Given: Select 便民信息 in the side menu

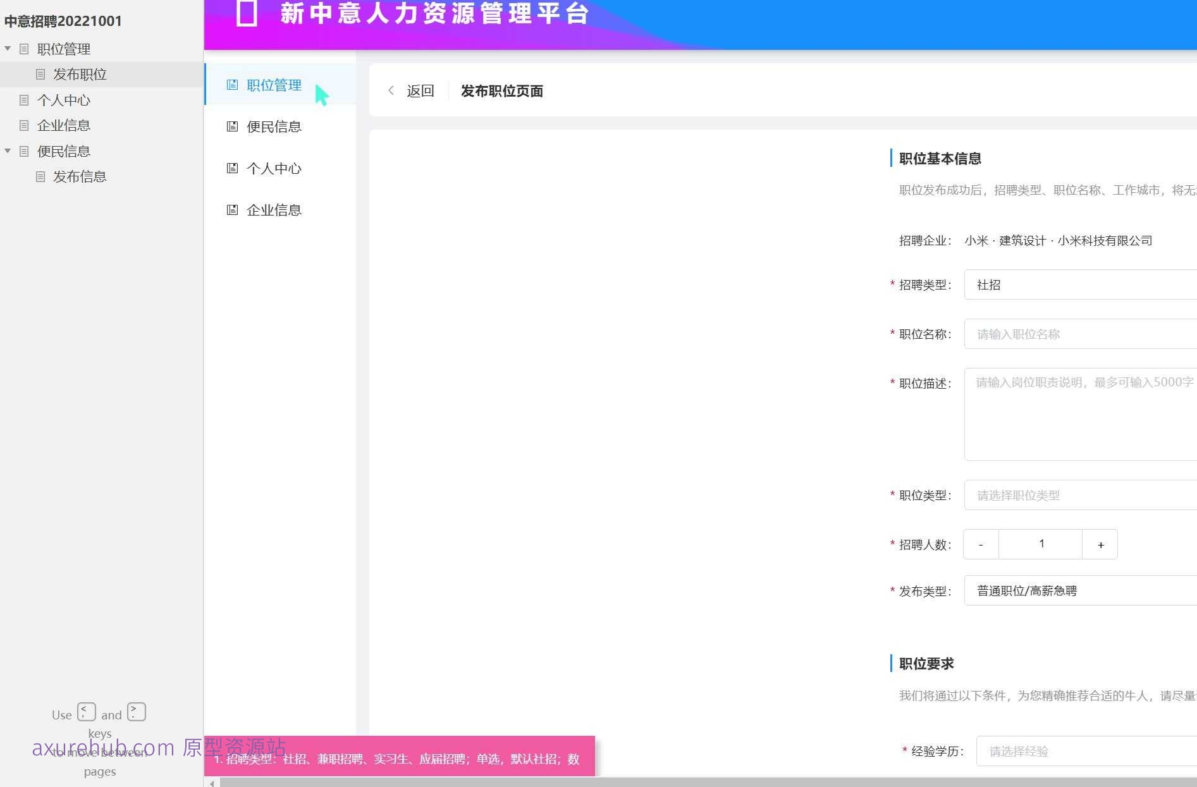Looking at the screenshot, I should coord(280,126).
